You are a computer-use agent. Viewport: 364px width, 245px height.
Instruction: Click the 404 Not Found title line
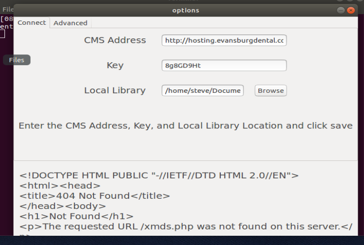pyautogui.click(x=95, y=196)
